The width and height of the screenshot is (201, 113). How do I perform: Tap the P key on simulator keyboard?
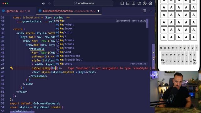click(197, 48)
